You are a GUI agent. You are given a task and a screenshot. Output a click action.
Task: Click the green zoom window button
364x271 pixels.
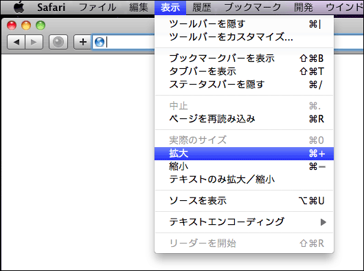pos(41,25)
